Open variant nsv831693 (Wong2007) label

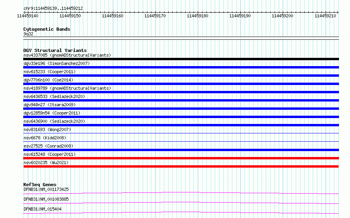[x=47, y=129]
